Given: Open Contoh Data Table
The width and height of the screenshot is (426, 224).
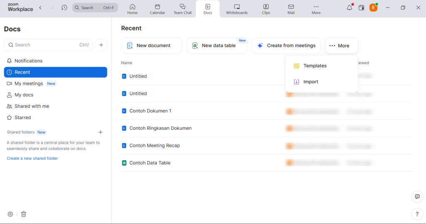Looking at the screenshot, I should click(150, 163).
